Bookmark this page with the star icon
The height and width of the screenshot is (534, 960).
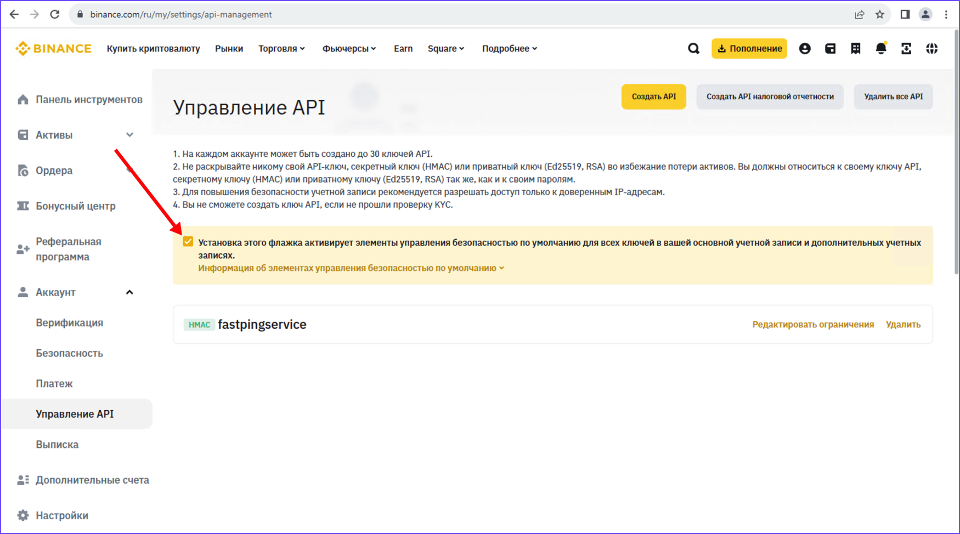(880, 15)
